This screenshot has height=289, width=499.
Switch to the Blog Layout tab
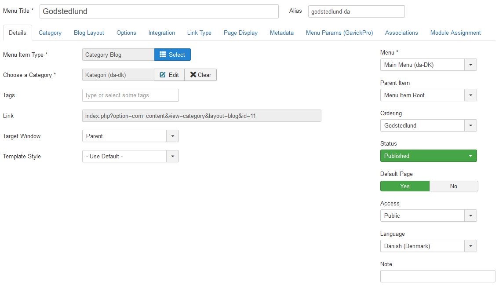pos(89,33)
